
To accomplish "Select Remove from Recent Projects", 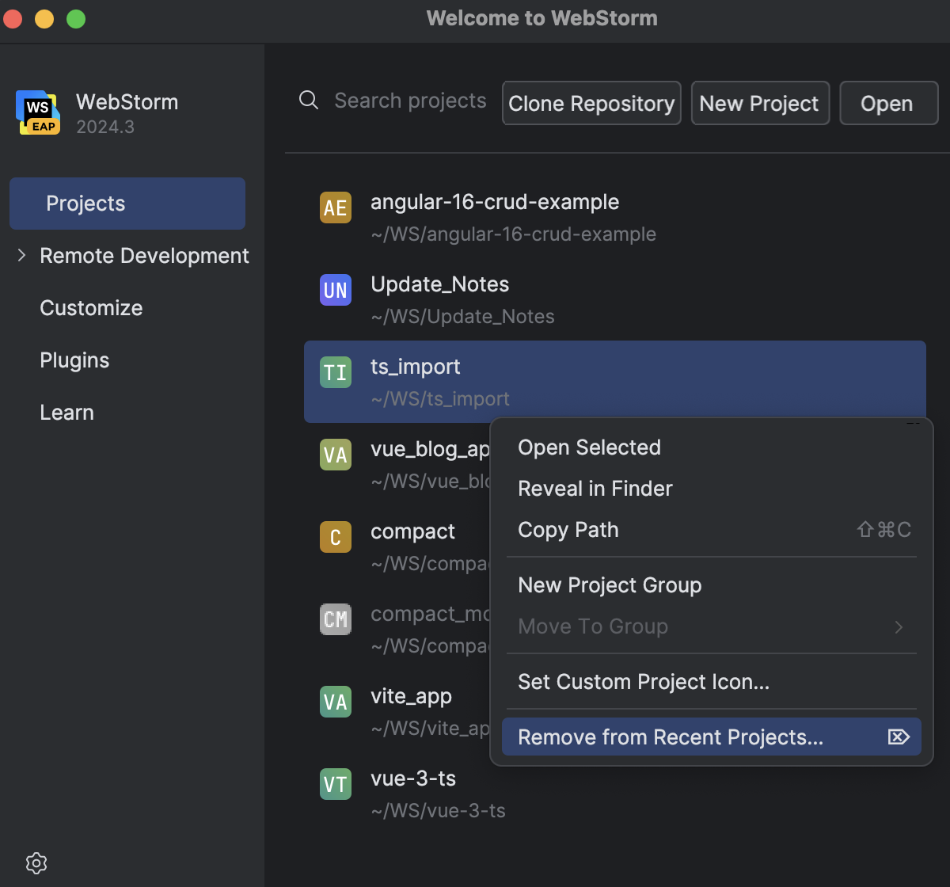I will pyautogui.click(x=670, y=737).
